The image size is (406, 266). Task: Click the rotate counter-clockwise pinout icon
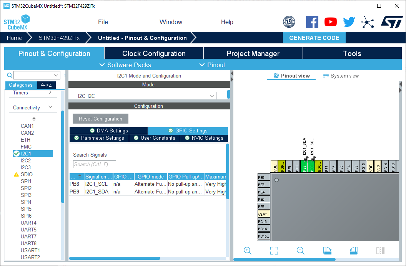(x=354, y=250)
